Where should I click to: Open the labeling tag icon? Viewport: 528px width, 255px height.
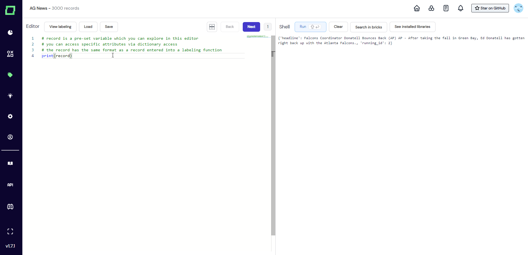click(x=10, y=75)
